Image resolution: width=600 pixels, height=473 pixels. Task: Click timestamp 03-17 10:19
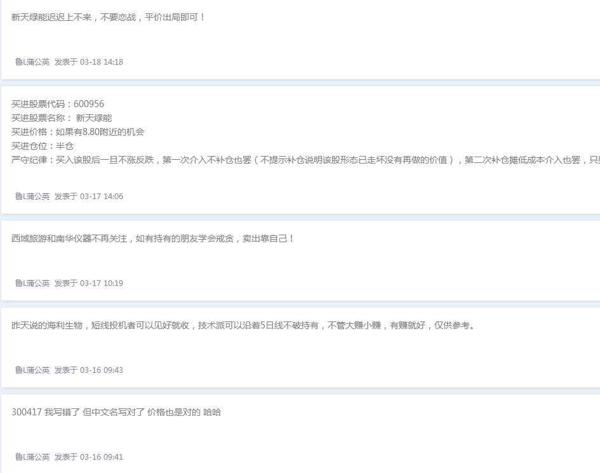coord(102,283)
